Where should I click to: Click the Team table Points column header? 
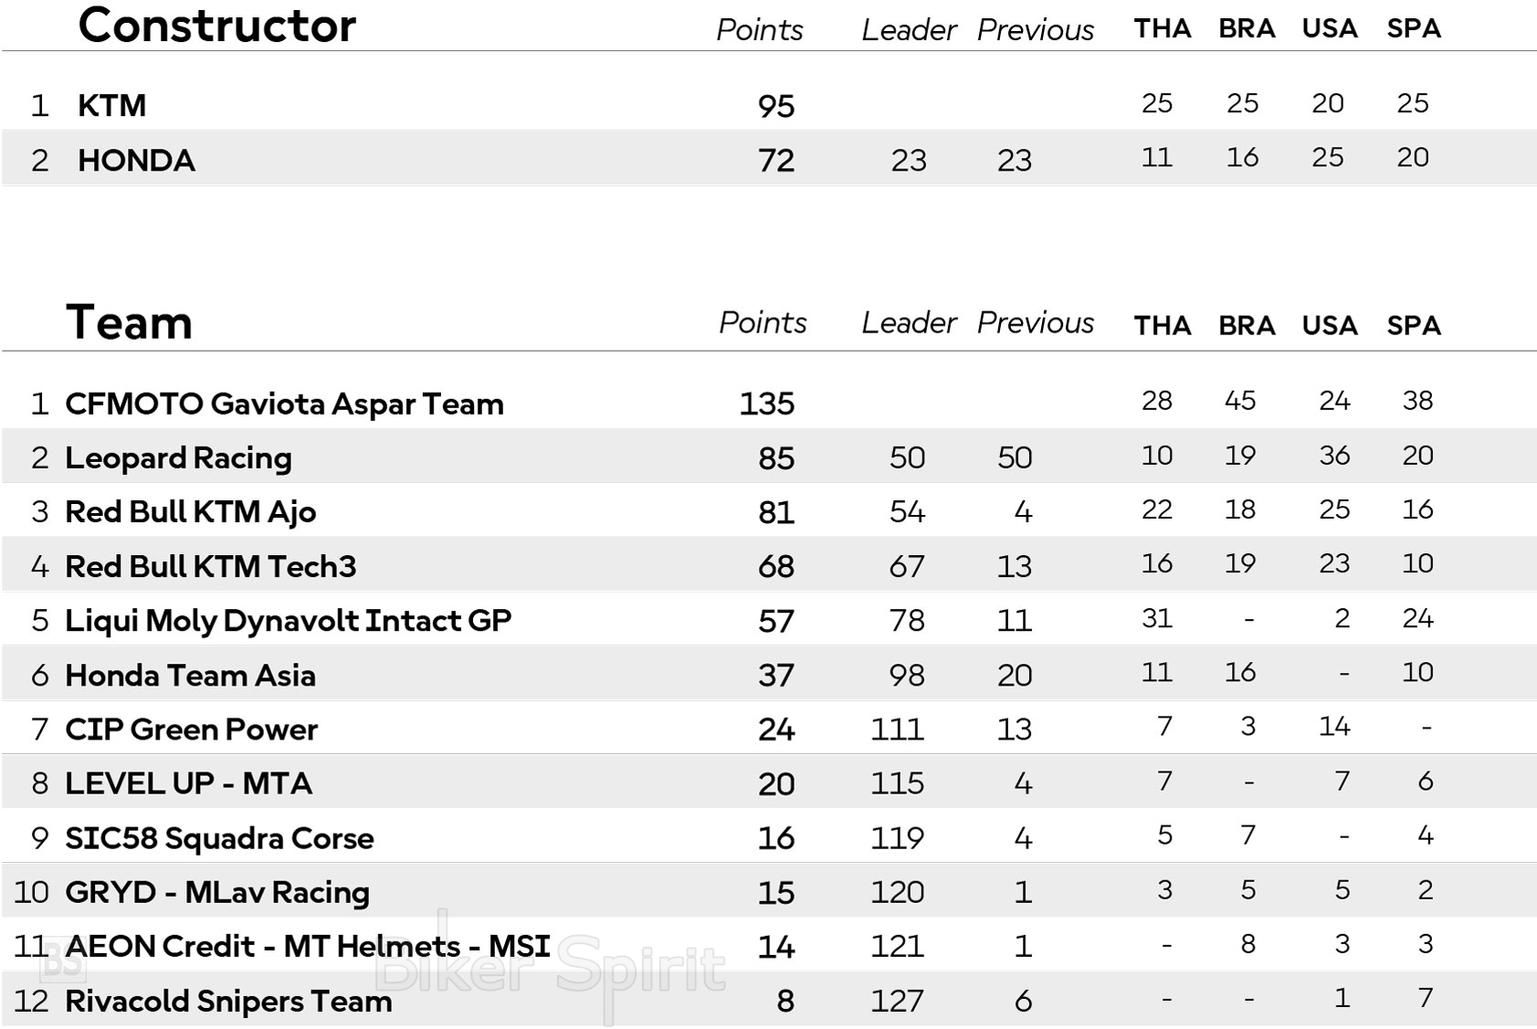pyautogui.click(x=763, y=322)
